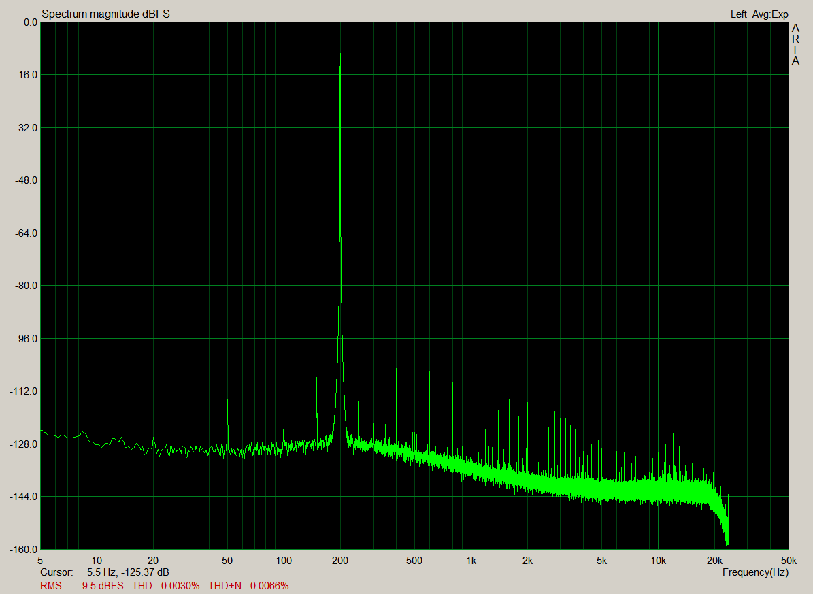Click the 100 Hz frequency axis label

click(x=284, y=561)
